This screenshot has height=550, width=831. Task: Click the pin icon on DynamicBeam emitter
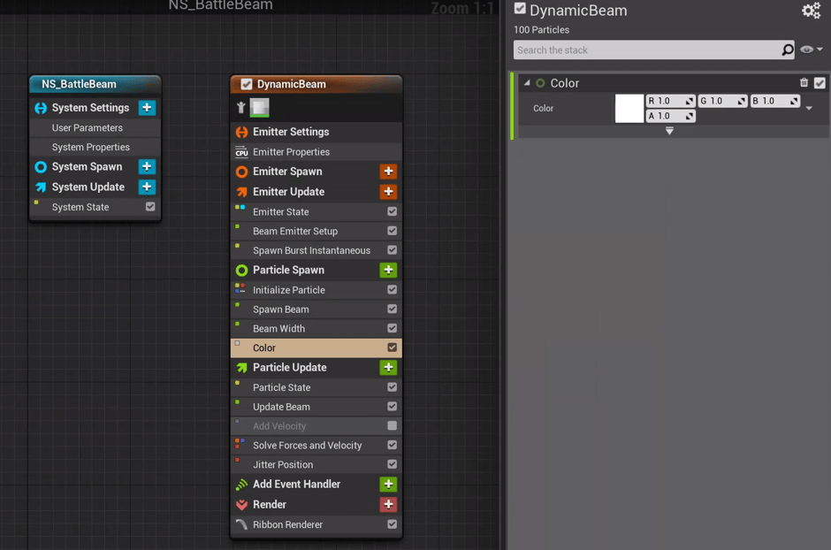[241, 108]
